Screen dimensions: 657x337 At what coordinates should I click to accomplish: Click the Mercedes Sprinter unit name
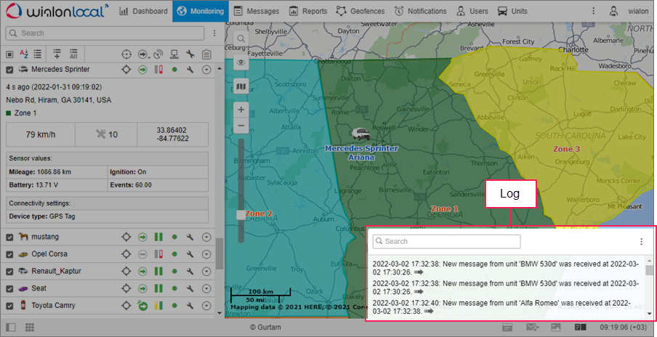pos(60,70)
